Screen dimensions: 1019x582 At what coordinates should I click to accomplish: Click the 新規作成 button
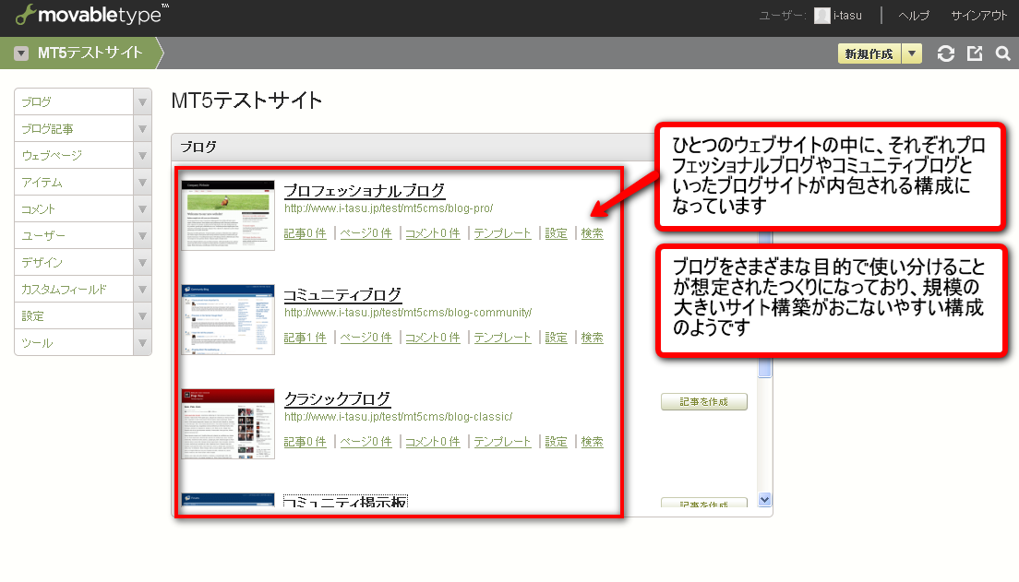tap(869, 53)
